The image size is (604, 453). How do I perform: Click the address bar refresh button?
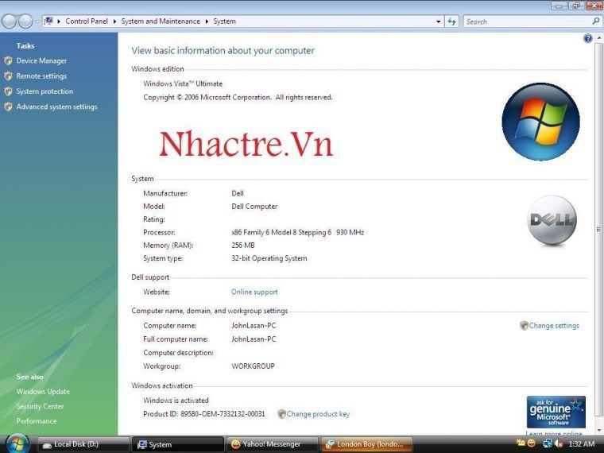451,21
